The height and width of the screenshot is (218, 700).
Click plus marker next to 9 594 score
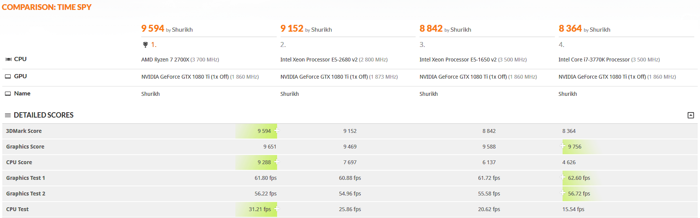click(276, 131)
